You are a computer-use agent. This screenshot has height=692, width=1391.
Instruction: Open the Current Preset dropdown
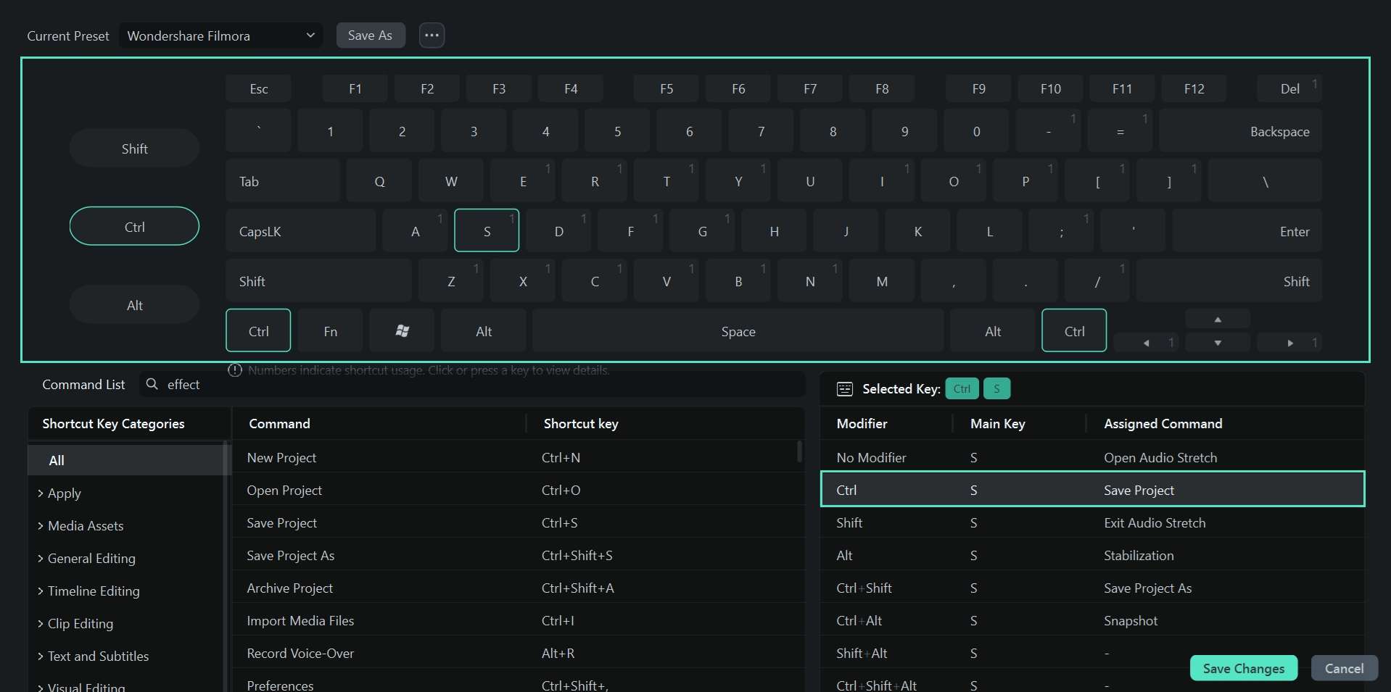[221, 36]
